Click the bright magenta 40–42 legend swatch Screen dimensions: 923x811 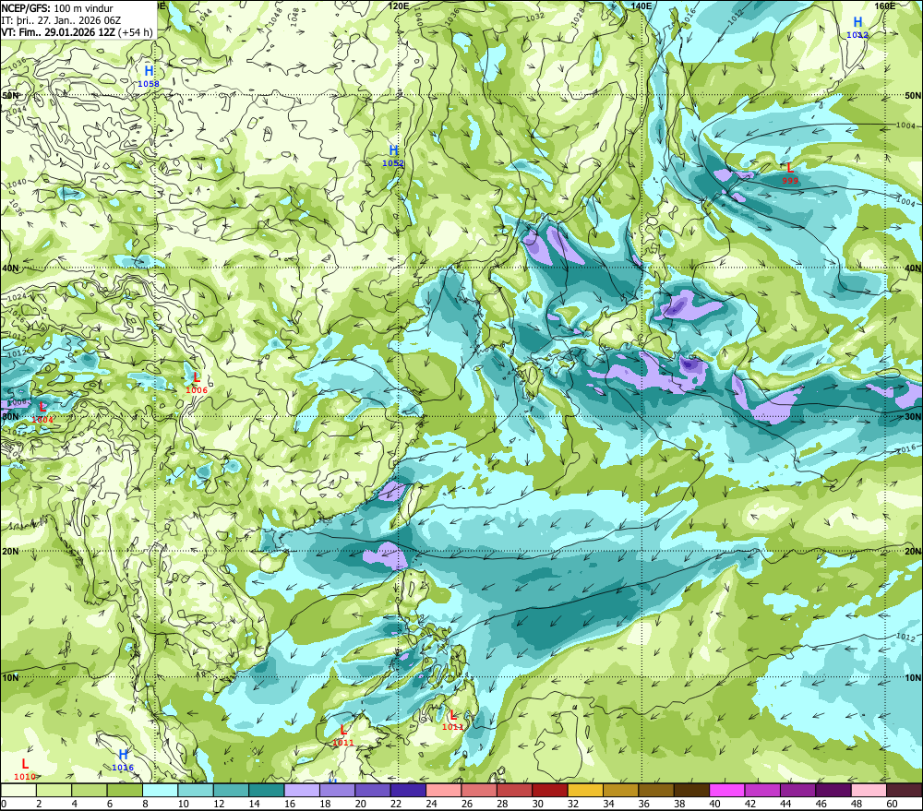(x=727, y=790)
